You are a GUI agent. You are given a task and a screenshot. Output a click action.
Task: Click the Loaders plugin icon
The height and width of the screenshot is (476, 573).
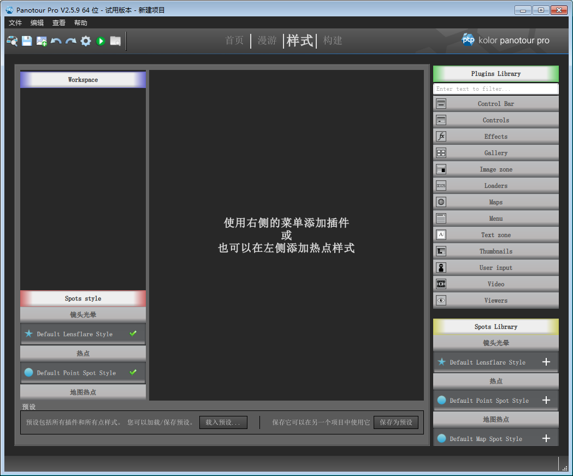[x=441, y=186]
